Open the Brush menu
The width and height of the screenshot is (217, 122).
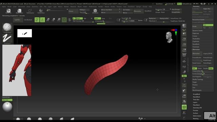9,7
